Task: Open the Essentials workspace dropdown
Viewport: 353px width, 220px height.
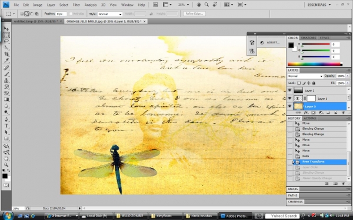Action: tap(319, 5)
